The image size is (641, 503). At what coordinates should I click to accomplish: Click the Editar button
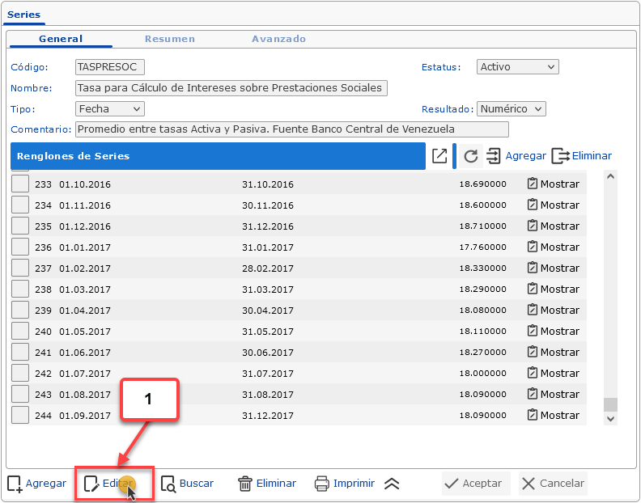[x=109, y=484]
